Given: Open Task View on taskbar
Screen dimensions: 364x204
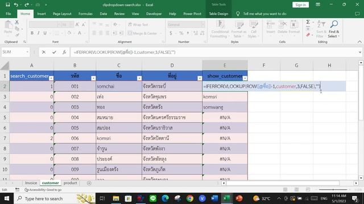Looking at the screenshot, I should [102, 198].
